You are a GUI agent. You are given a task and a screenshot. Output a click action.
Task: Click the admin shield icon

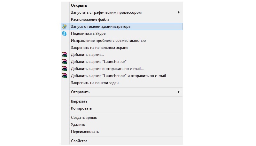[64, 27]
